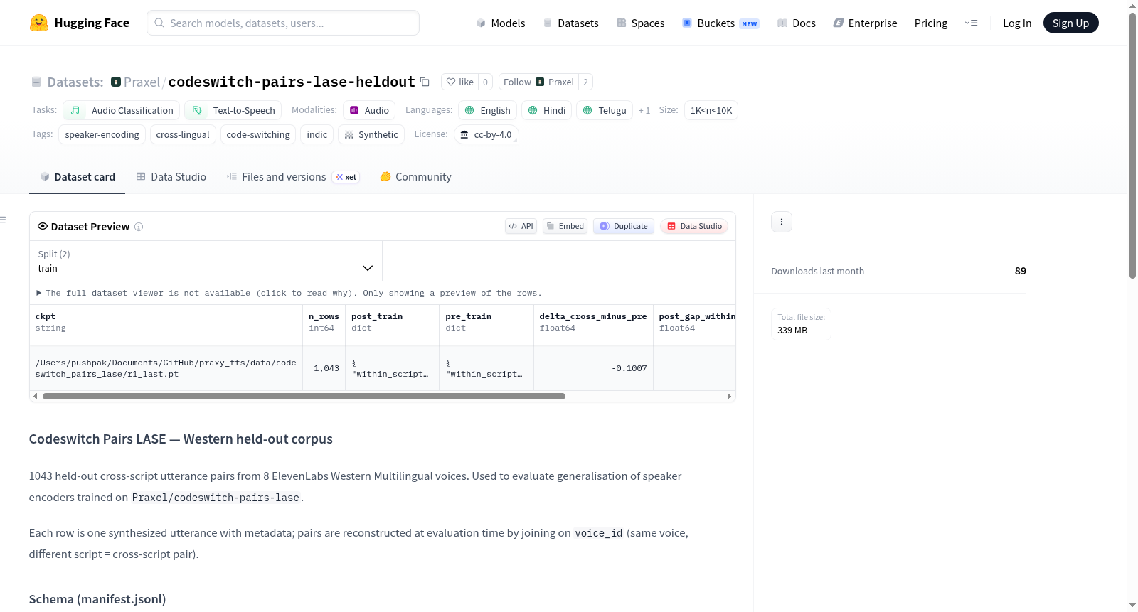Toggle the left table-of-contents menu icon
This screenshot has width=1138, height=612.
pyautogui.click(x=4, y=220)
